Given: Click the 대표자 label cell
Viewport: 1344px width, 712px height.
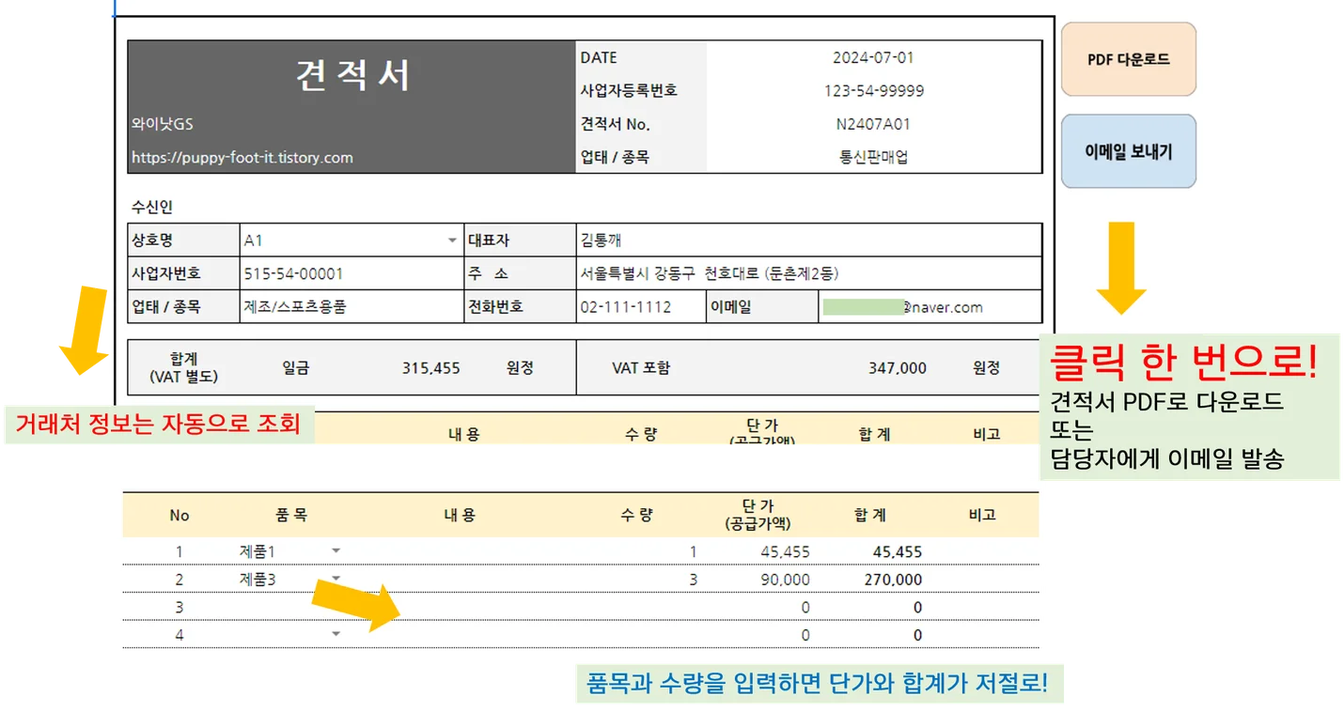Looking at the screenshot, I should click(521, 240).
